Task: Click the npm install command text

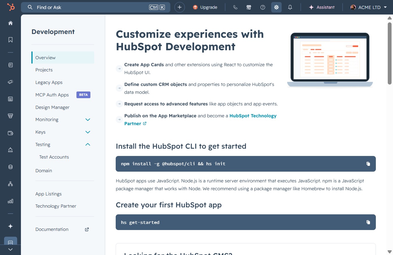Action: tap(173, 164)
